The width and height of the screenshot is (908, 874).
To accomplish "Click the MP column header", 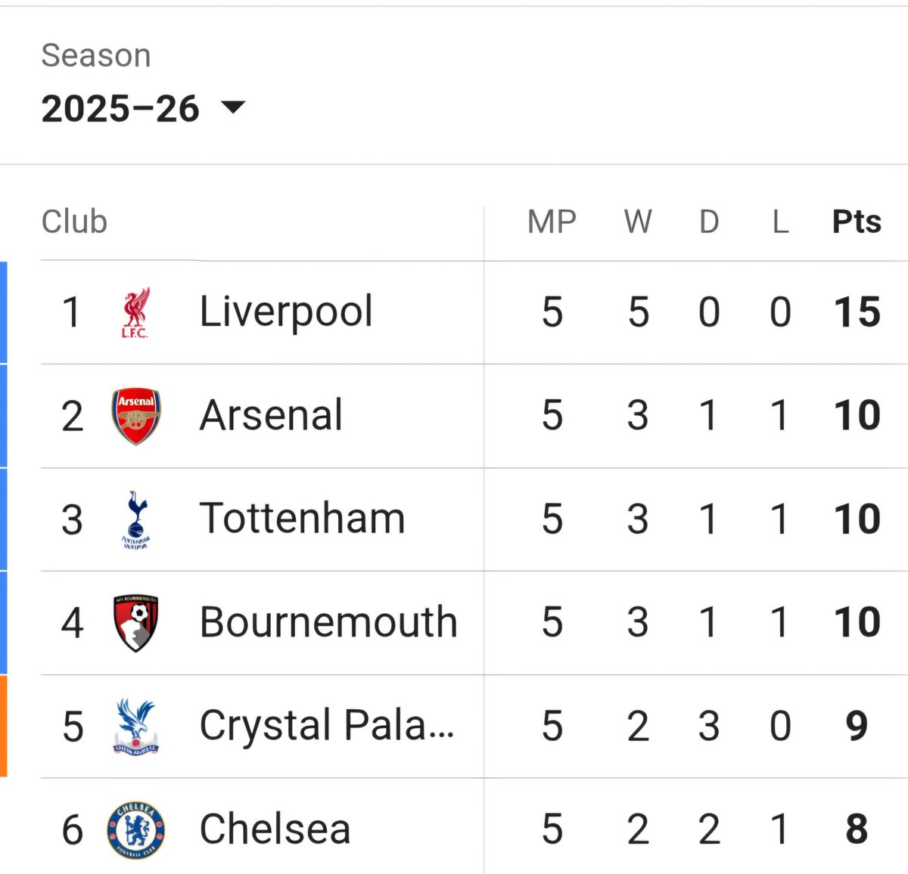I will click(x=552, y=222).
